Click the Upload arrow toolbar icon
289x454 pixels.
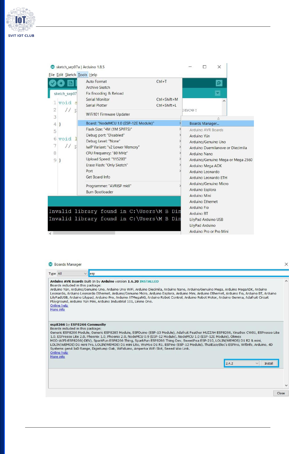click(61, 83)
